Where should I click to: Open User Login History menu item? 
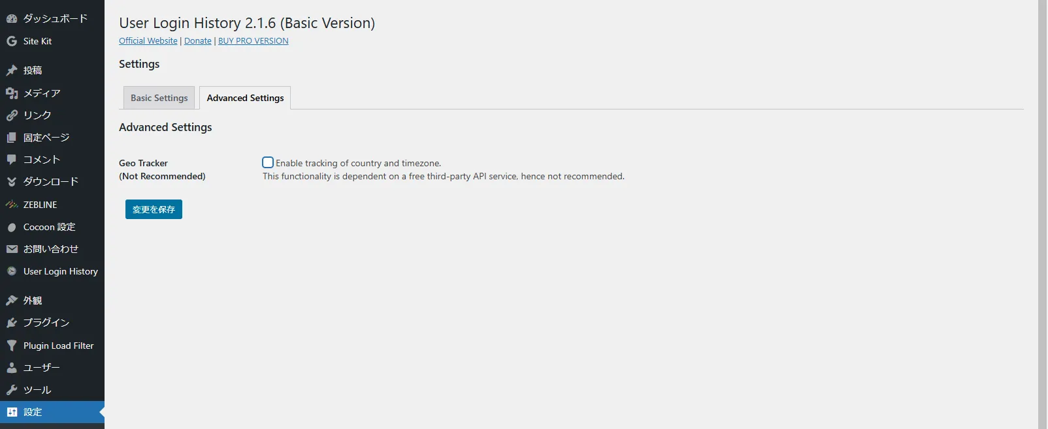52,271
